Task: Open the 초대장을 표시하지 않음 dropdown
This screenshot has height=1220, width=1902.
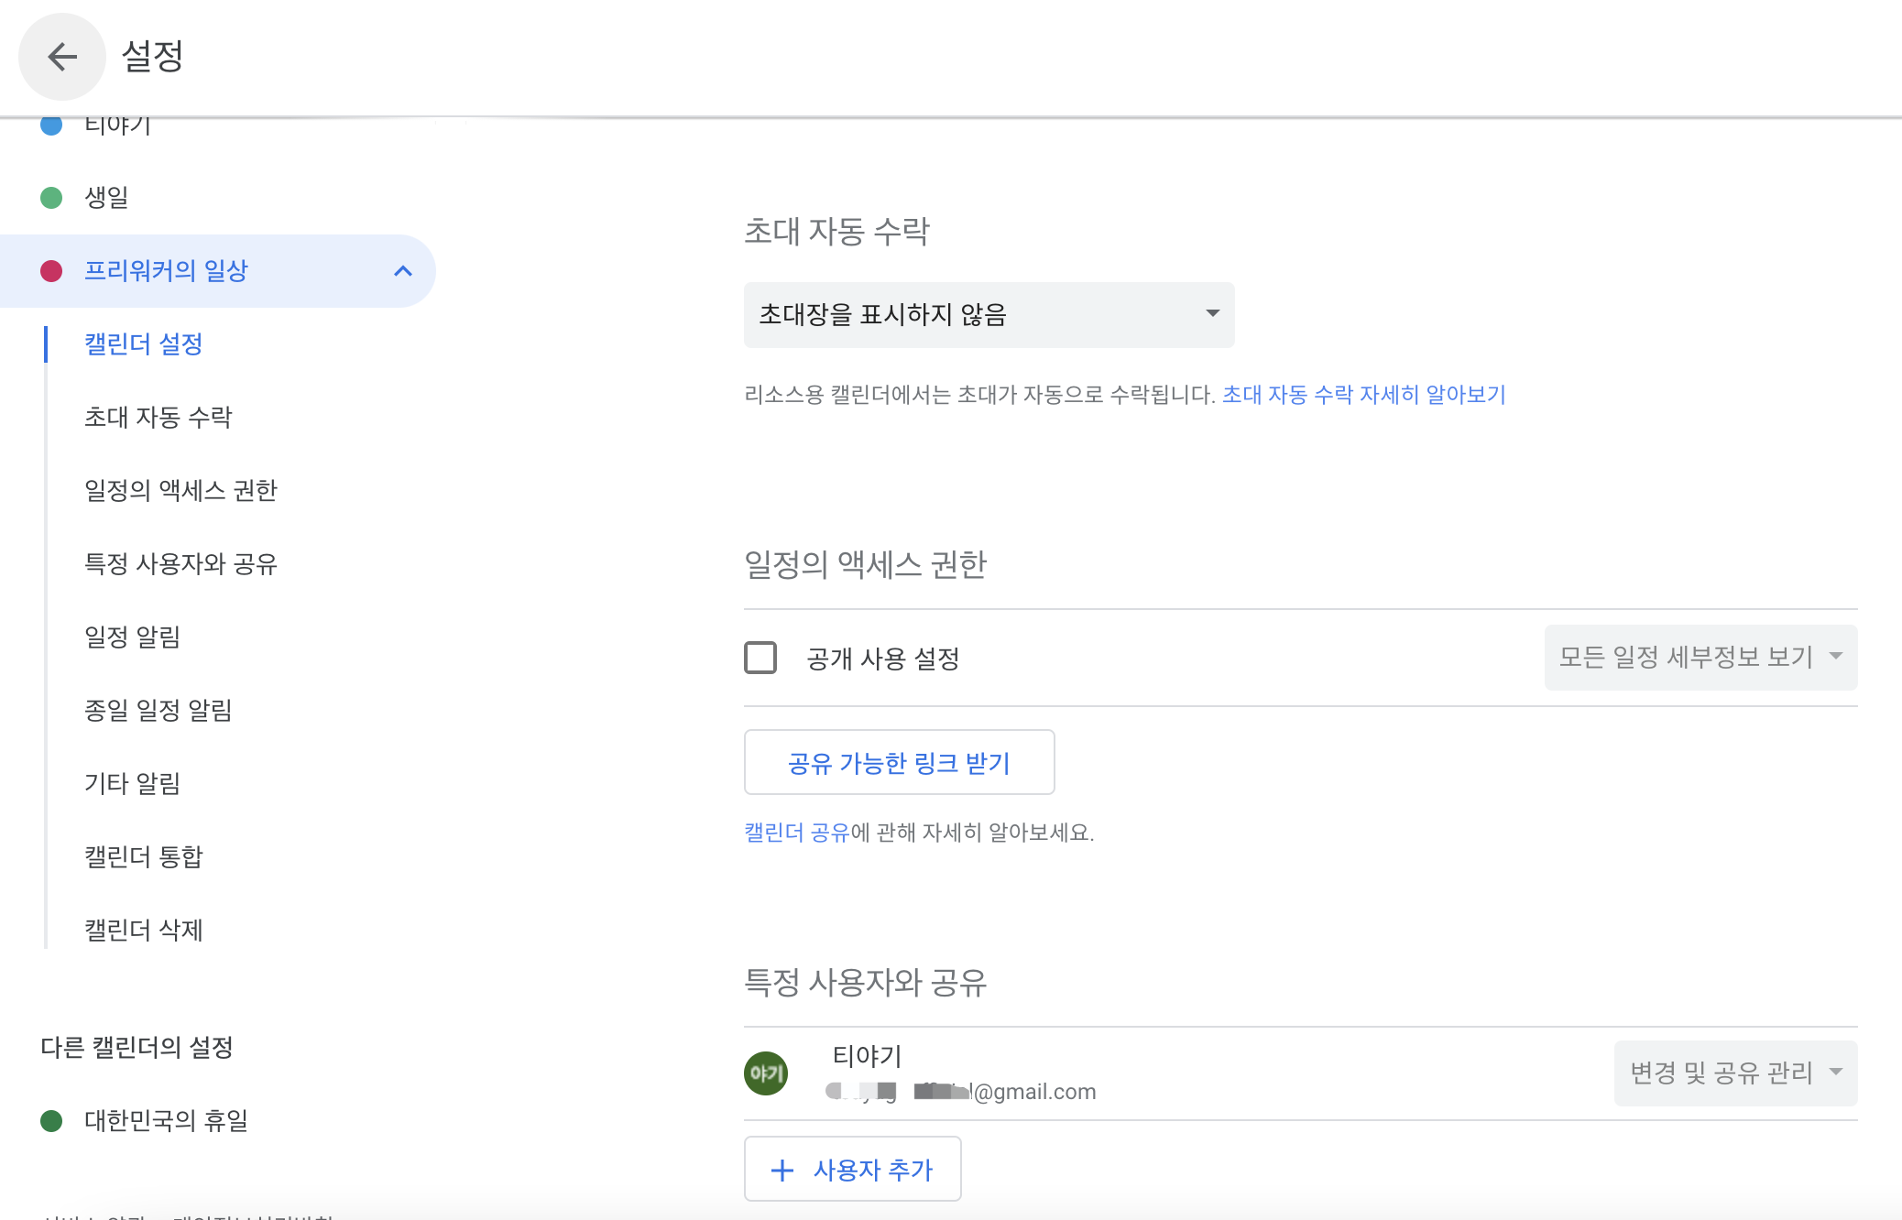Action: tap(989, 314)
